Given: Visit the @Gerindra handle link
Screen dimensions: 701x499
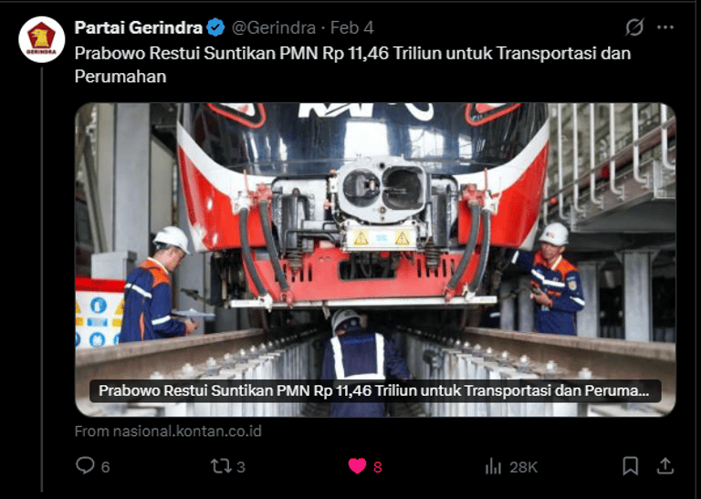Looking at the screenshot, I should point(274,27).
